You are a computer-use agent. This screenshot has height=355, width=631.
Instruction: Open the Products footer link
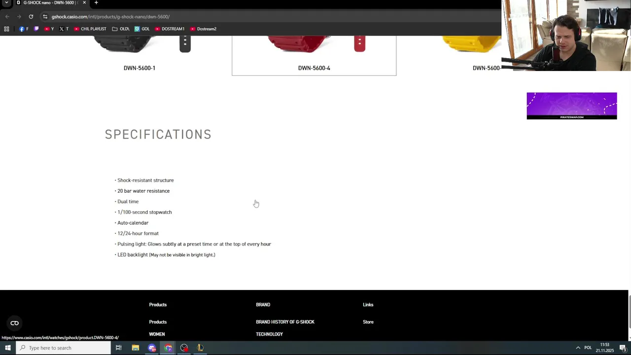pyautogui.click(x=158, y=322)
